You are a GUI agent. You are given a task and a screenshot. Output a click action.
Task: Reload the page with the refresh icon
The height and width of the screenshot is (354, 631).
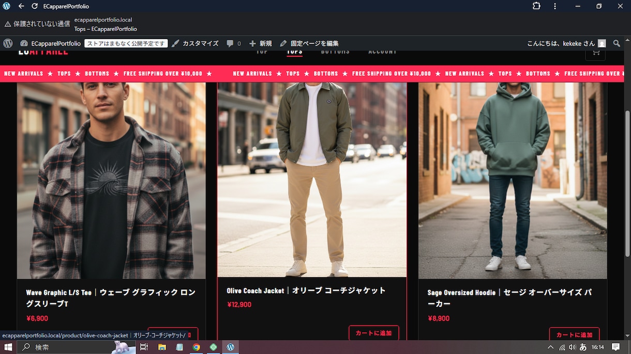(x=35, y=6)
